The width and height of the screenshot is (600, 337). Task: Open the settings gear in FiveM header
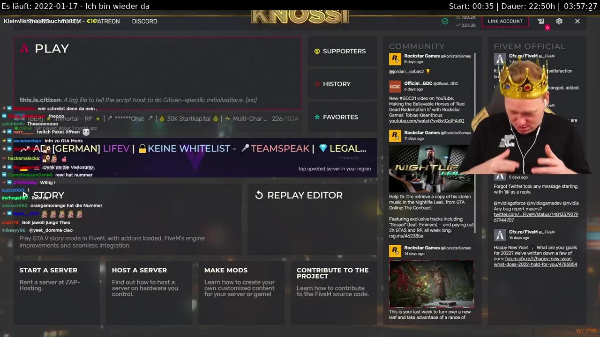[559, 21]
